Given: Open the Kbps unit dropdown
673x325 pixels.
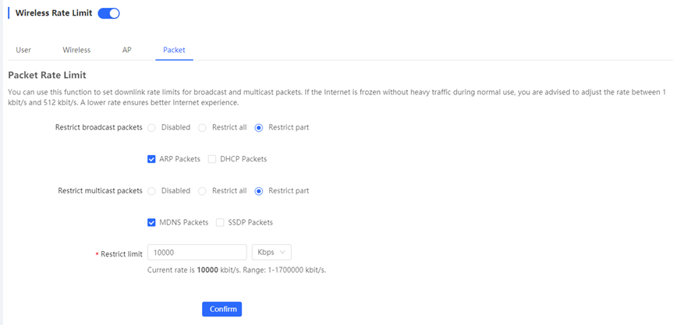Looking at the screenshot, I should [271, 252].
